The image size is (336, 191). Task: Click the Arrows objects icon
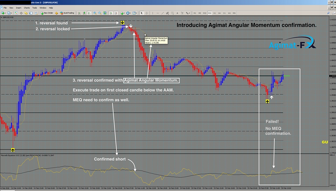click(x=187, y=13)
